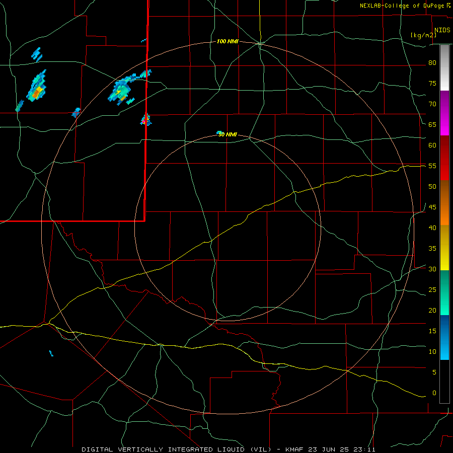The height and width of the screenshot is (453, 453).
Task: Click the [kg/m2] unit label
Action: click(423, 35)
